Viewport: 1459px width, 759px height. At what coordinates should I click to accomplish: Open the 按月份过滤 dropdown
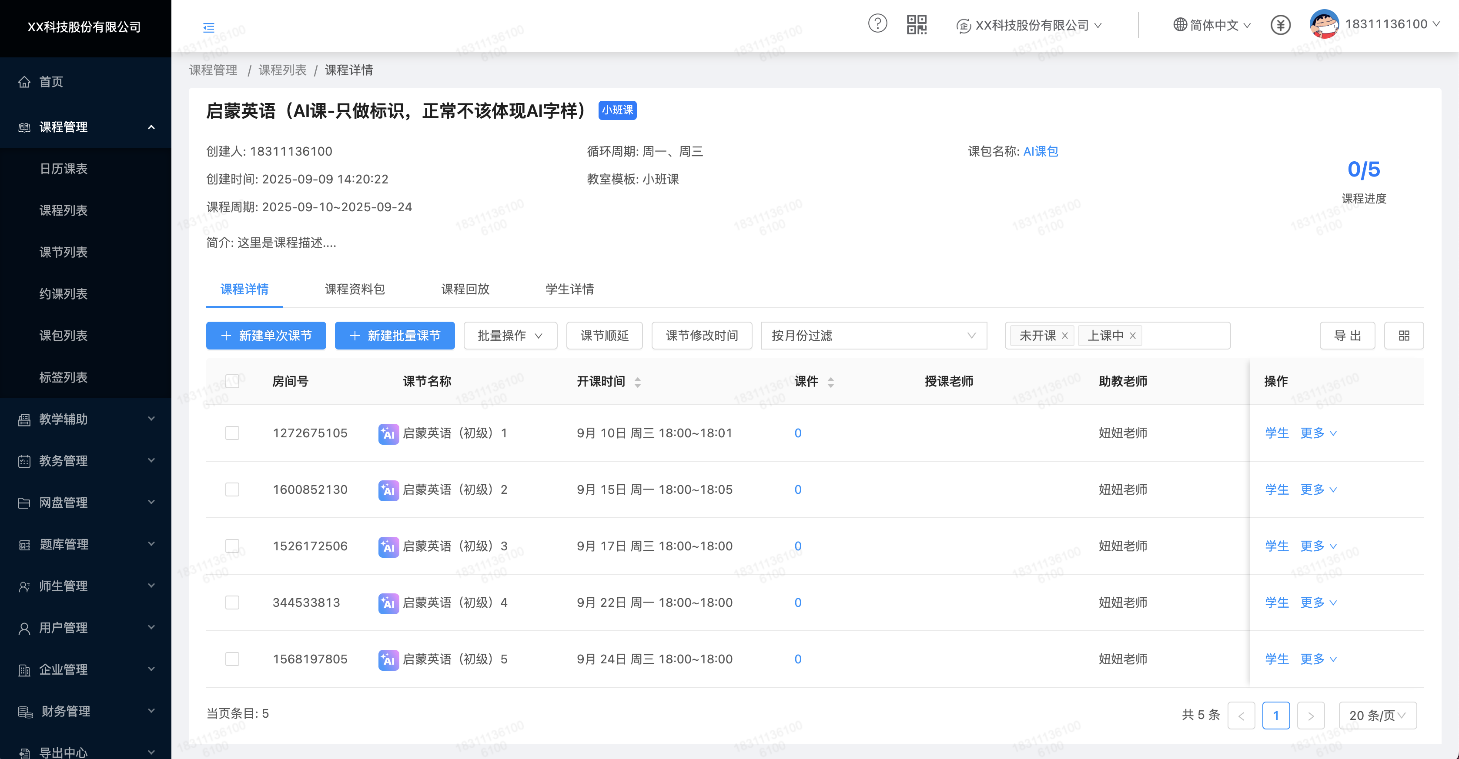pos(873,336)
